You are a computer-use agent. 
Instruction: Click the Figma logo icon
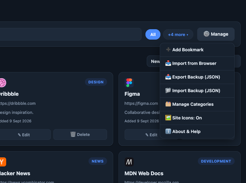[129, 83]
